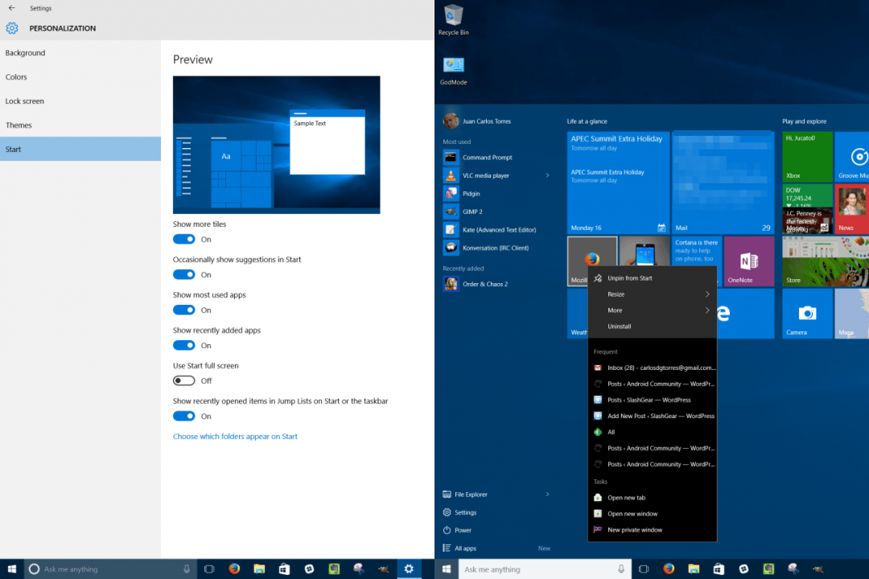The image size is (869, 579).
Task: Open Lock screen settings page
Action: tap(80, 101)
